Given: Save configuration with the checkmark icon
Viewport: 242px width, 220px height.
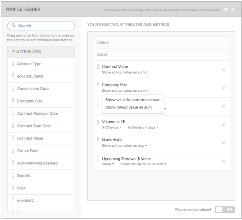Looking at the screenshot, I should (233, 9).
